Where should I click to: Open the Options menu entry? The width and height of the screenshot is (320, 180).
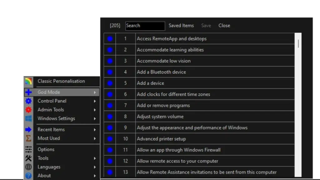tap(46, 149)
